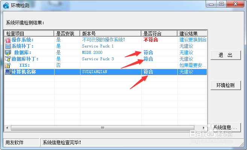Minimize the 环境检测 window

pyautogui.click(x=211, y=4)
